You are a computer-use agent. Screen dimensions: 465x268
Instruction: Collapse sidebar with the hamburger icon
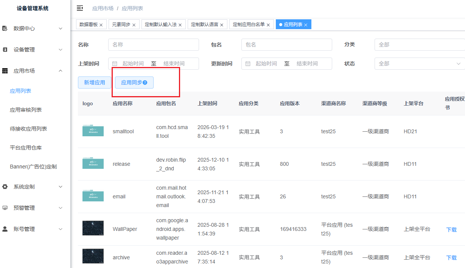pyautogui.click(x=80, y=8)
